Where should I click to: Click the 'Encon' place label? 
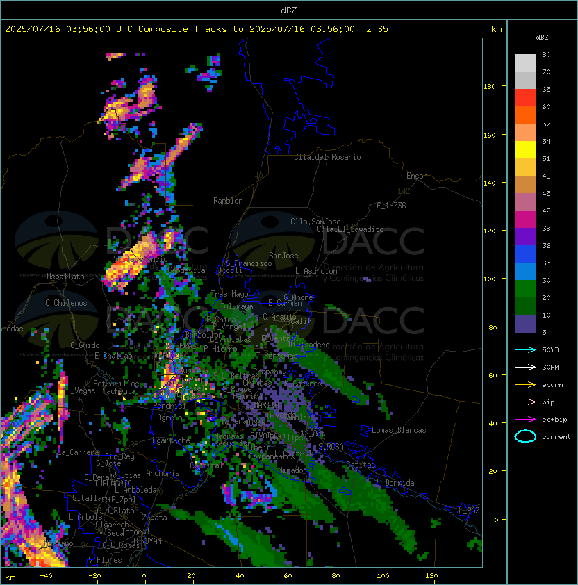click(417, 176)
